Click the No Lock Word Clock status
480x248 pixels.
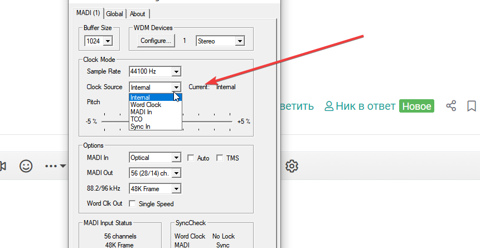(224, 236)
